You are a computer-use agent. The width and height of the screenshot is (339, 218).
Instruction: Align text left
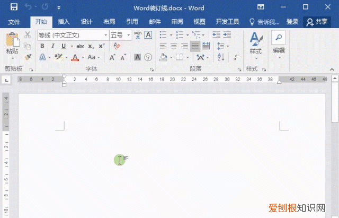coord(163,46)
